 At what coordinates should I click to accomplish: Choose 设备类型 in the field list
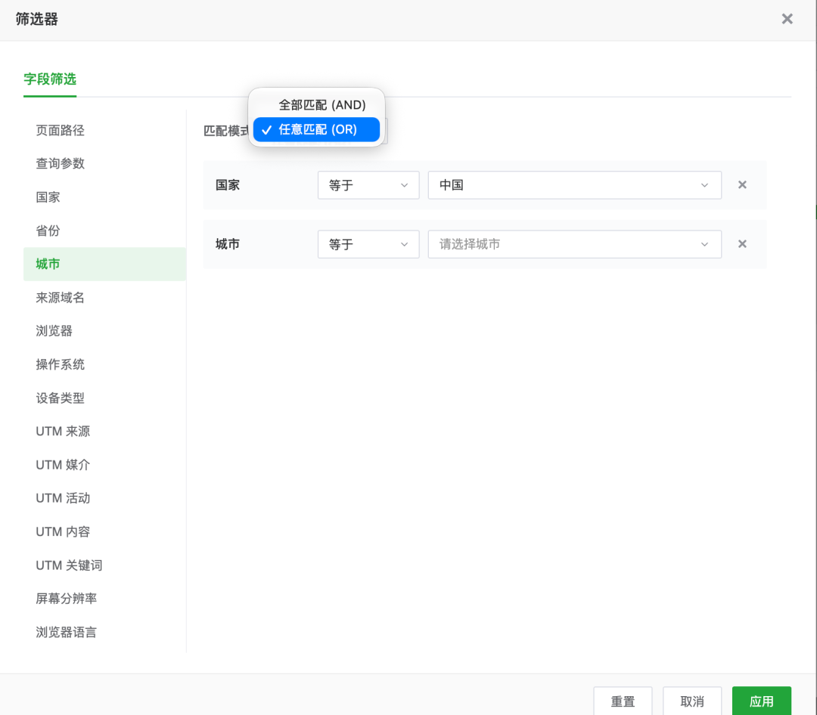104,398
